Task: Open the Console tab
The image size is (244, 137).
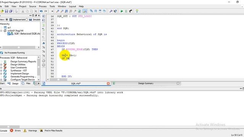Action: (3, 131)
